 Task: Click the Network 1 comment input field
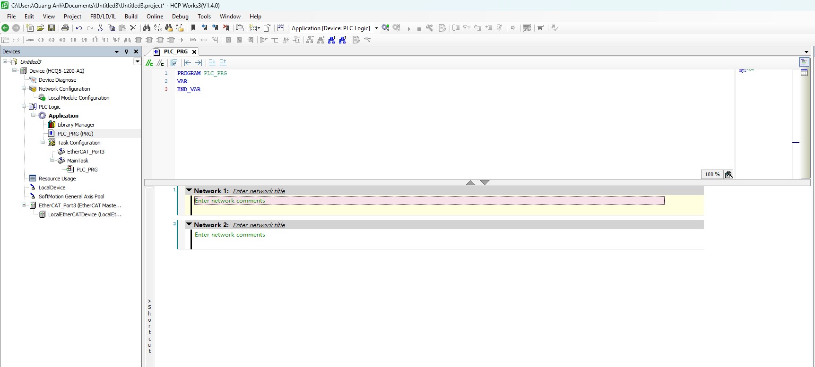429,201
